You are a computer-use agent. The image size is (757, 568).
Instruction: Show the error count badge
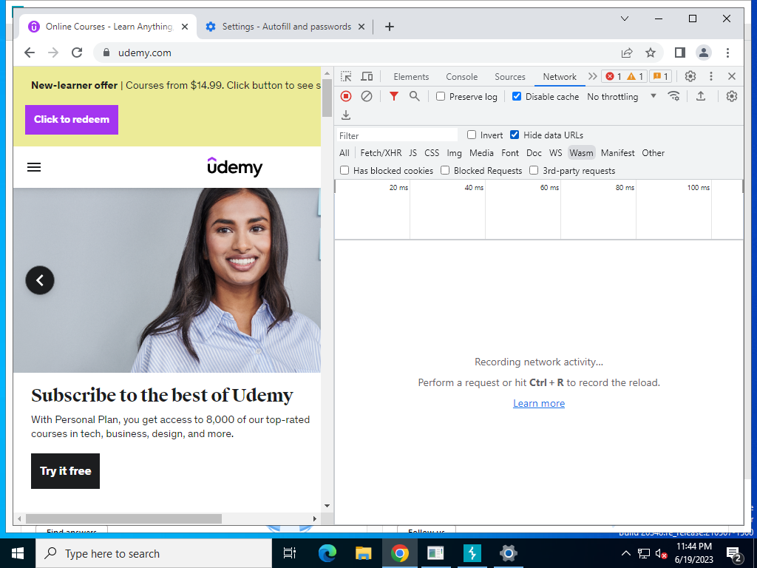click(614, 76)
